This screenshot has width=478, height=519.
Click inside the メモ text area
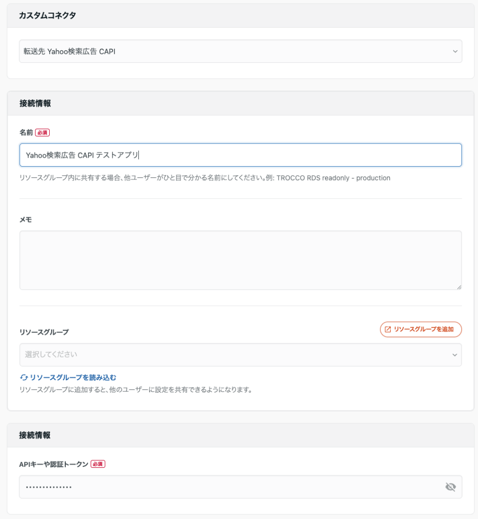click(240, 260)
